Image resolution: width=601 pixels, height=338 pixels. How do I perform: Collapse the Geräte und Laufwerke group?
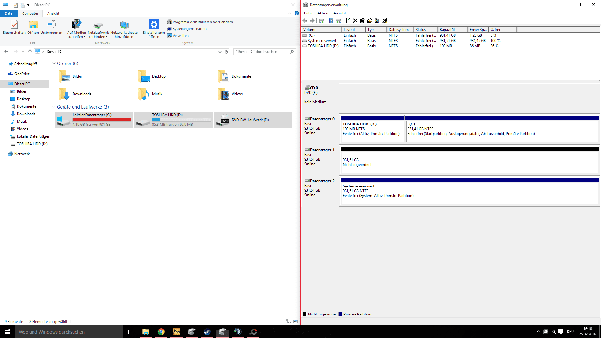(54, 107)
